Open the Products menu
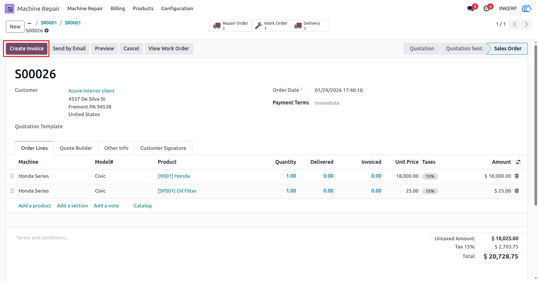The image size is (538, 281). click(x=143, y=8)
